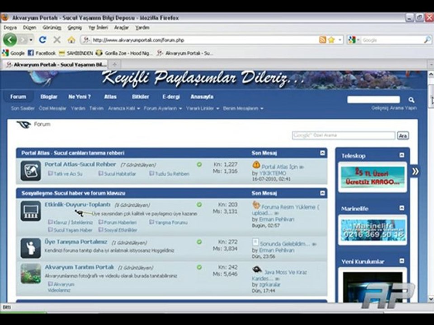The image size is (434, 325).
Task: Open the Özel Mesajlar link
Action: tap(52, 108)
